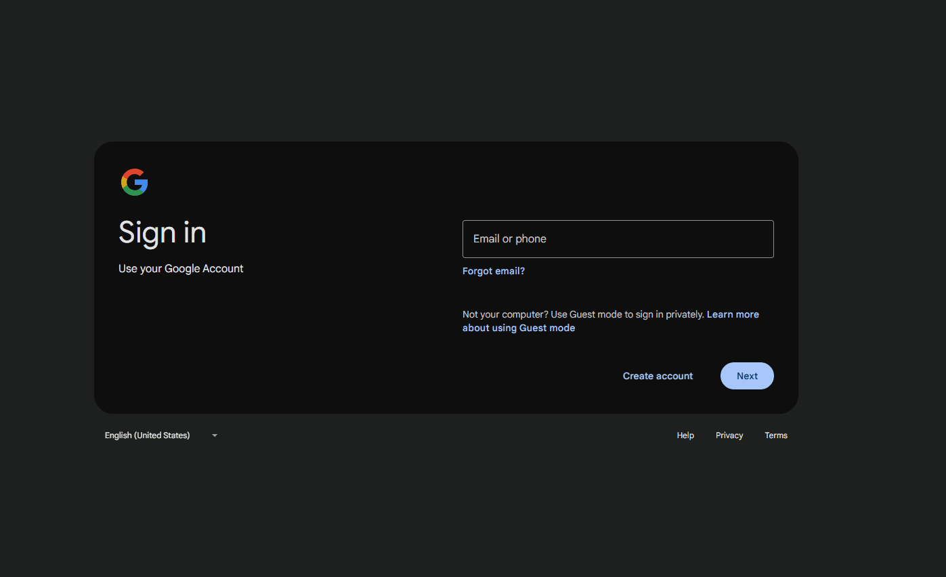Click the "Use Guest mode to sign in privately" text
Image resolution: width=946 pixels, height=577 pixels.
tap(627, 314)
